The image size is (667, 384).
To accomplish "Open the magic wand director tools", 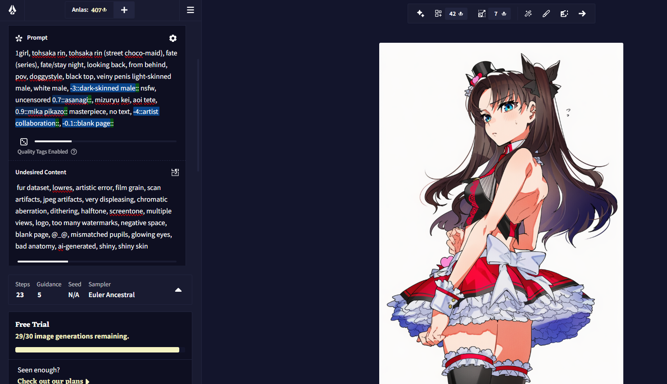I will click(x=528, y=14).
